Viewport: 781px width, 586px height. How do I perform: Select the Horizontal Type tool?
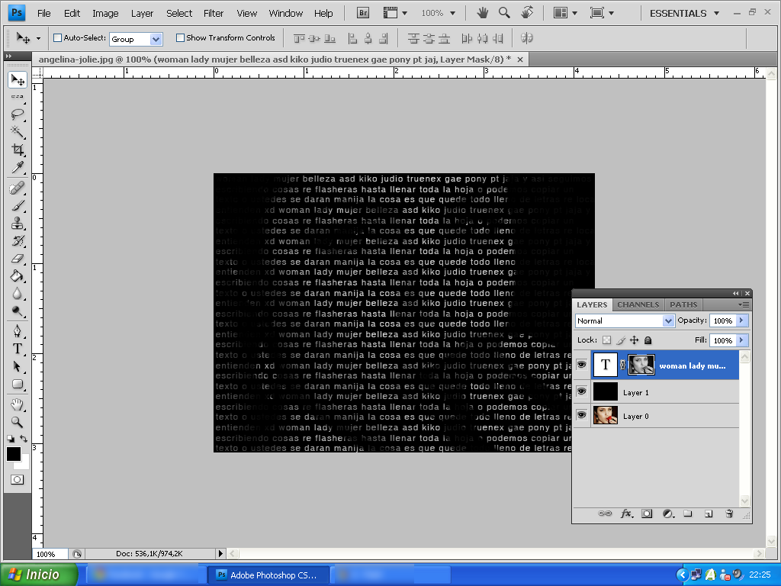[x=17, y=348]
